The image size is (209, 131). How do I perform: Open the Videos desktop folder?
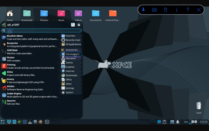78,15
